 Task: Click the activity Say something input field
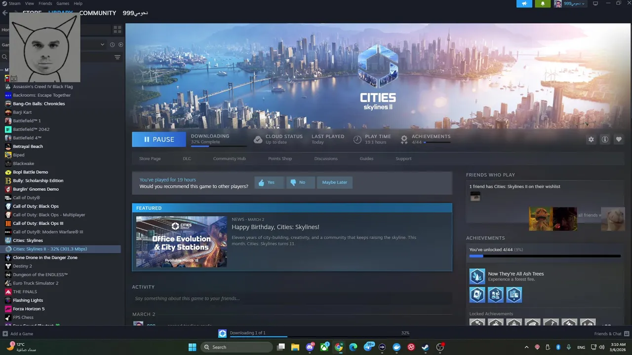click(x=292, y=298)
